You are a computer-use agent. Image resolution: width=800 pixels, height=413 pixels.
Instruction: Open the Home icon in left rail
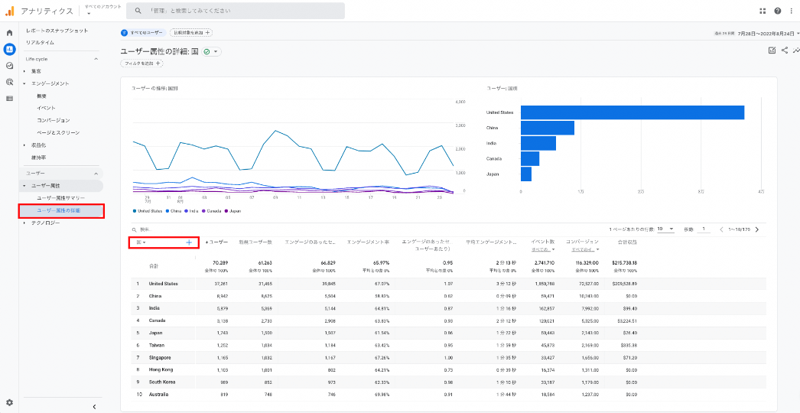point(9,33)
